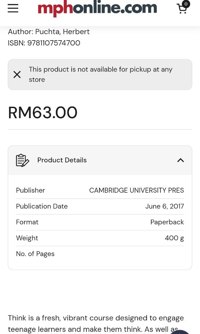Click the Weight row showing 400 g
The image size is (200, 334).
coord(100,238)
